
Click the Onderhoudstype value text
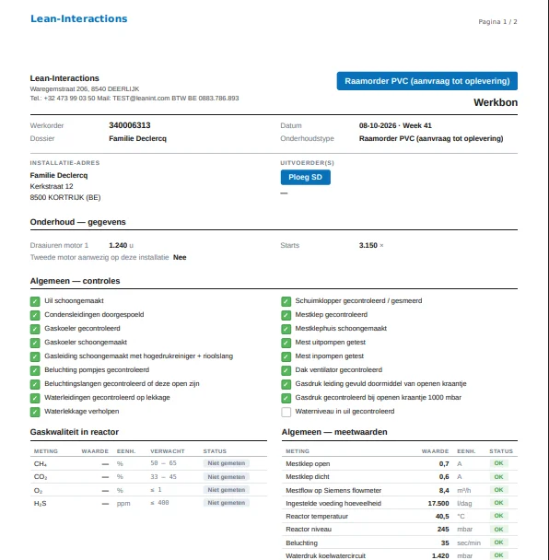431,138
